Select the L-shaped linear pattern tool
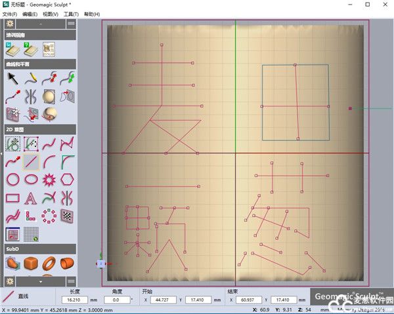Viewport: 394px width, 314px height. tap(31, 216)
